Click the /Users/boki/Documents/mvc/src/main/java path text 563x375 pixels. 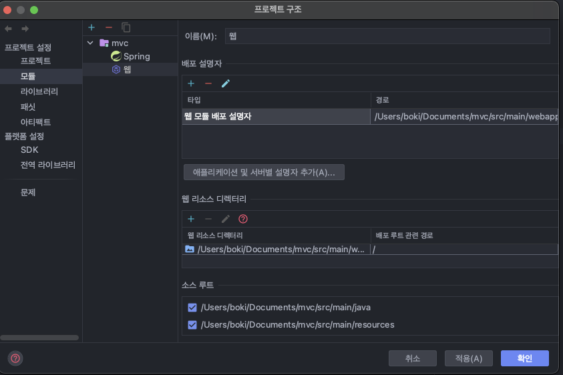coord(286,308)
